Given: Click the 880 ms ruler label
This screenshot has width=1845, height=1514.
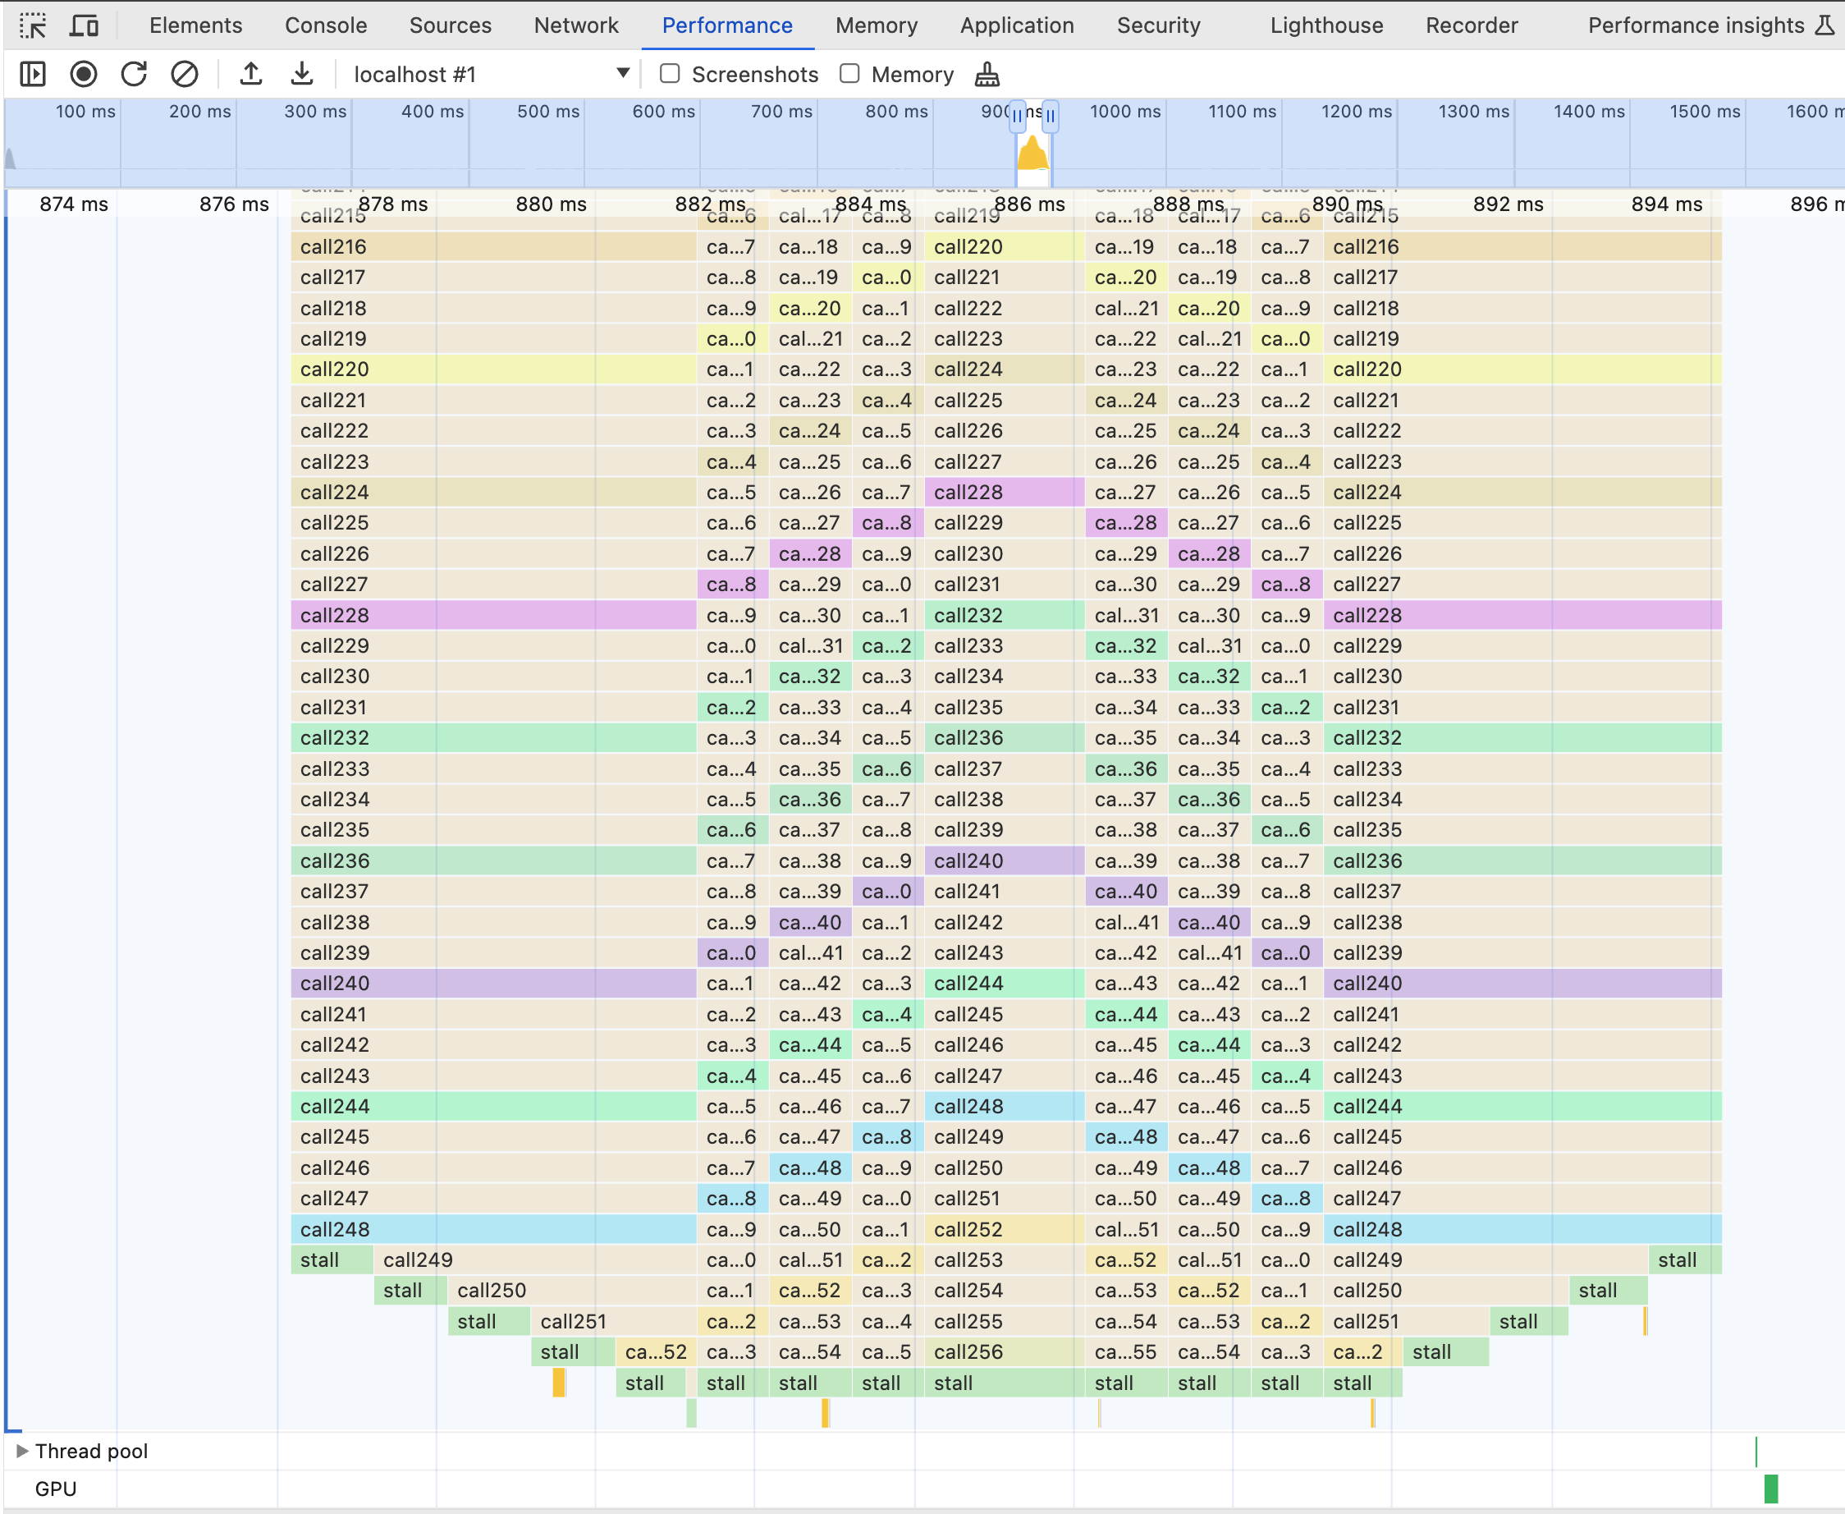Looking at the screenshot, I should click(x=551, y=204).
